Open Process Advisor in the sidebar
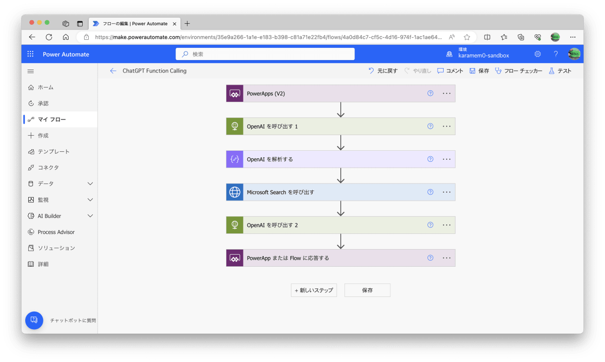This screenshot has width=605, height=362. 59,232
